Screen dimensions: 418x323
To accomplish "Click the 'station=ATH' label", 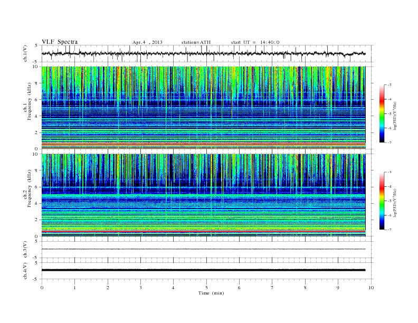I will tap(196, 42).
